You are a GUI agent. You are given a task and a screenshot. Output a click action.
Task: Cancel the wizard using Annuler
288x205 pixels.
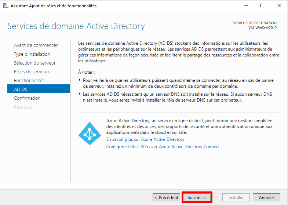[x=266, y=197]
